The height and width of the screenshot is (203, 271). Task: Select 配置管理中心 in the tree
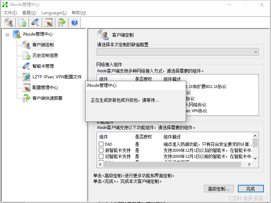(45, 88)
